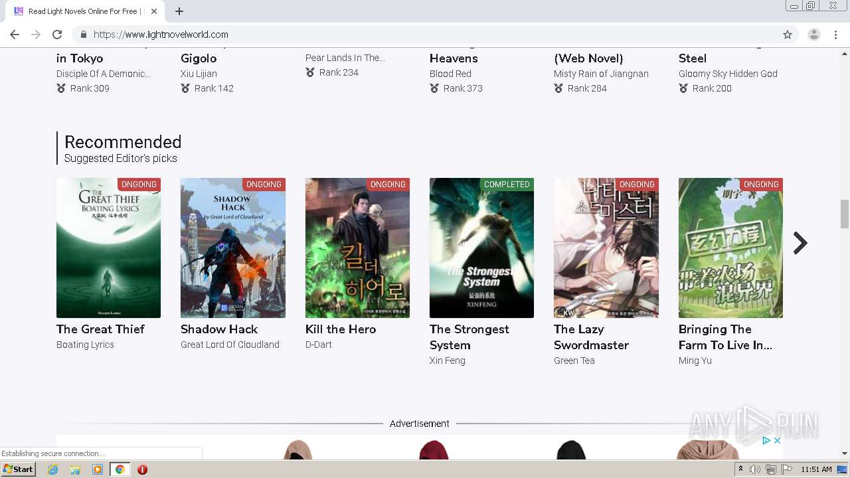Click author text D-Dart
The image size is (850, 478).
tap(319, 345)
